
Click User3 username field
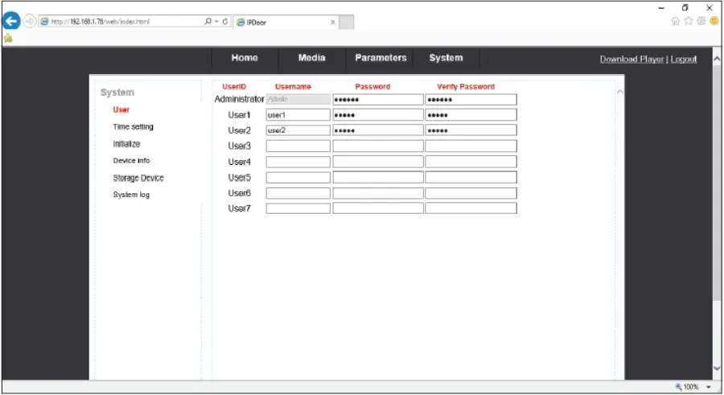pos(298,146)
